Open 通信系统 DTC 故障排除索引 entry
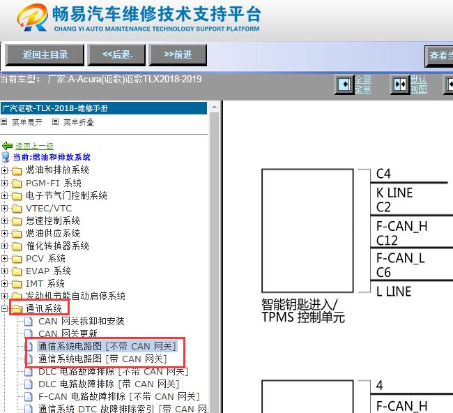 point(123,409)
